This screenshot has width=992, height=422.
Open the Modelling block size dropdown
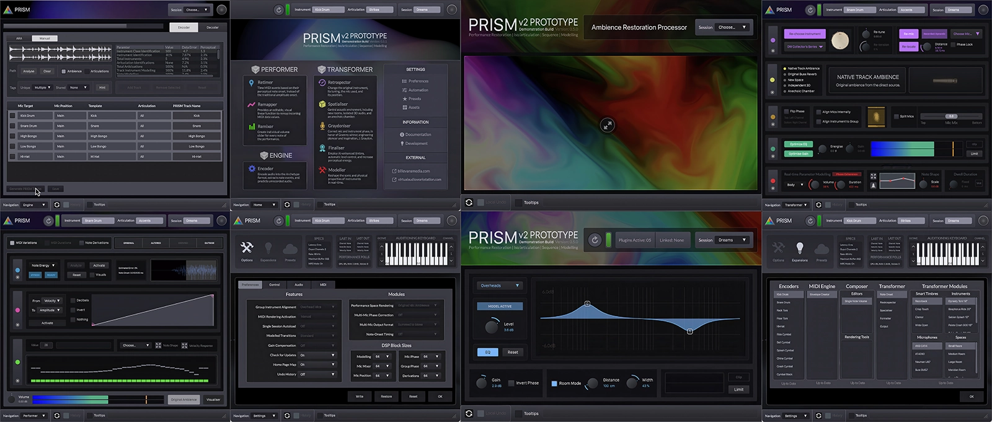point(381,357)
